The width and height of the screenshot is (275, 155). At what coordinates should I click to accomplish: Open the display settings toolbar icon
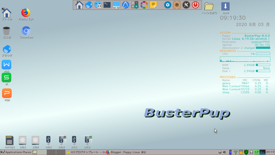pos(116,5)
